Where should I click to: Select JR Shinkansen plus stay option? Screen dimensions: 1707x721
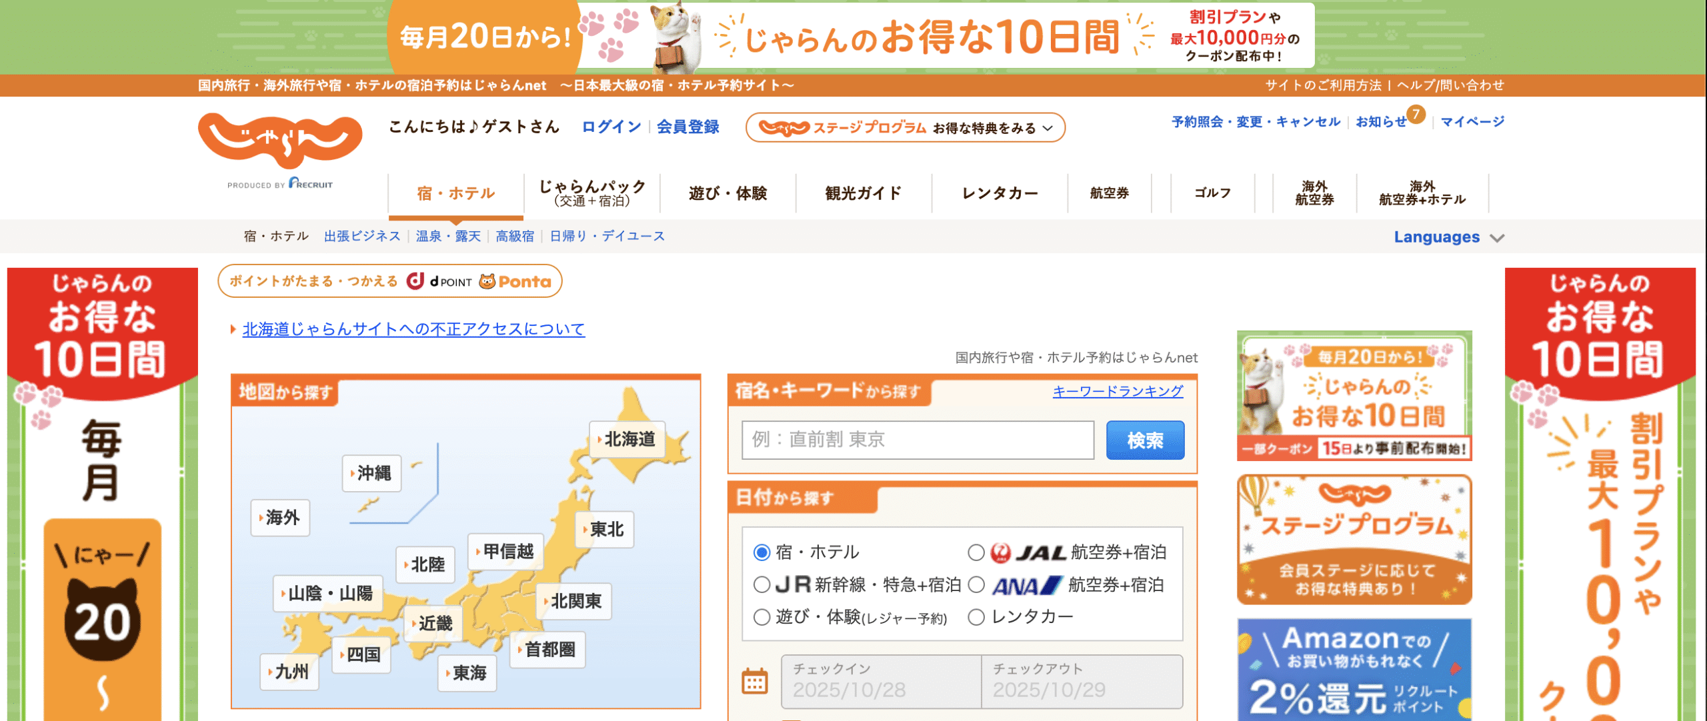(761, 584)
